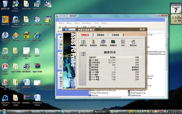Open 說明(H) menu in Explorer window
The image size is (182, 114).
[x=104, y=23]
